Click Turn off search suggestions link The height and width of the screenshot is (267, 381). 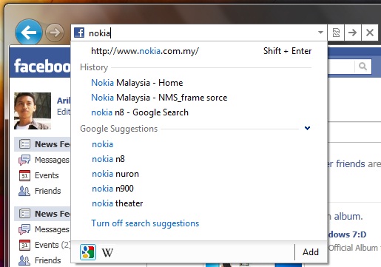pyautogui.click(x=145, y=223)
